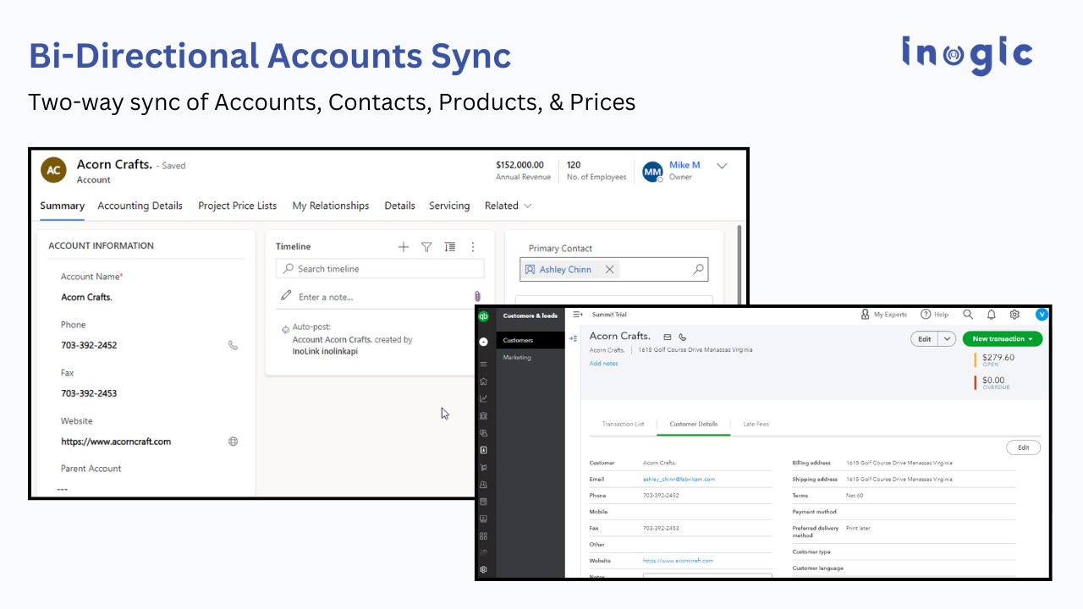Click the search icon in Primary Contact lookup
This screenshot has width=1083, height=609.
click(x=698, y=269)
